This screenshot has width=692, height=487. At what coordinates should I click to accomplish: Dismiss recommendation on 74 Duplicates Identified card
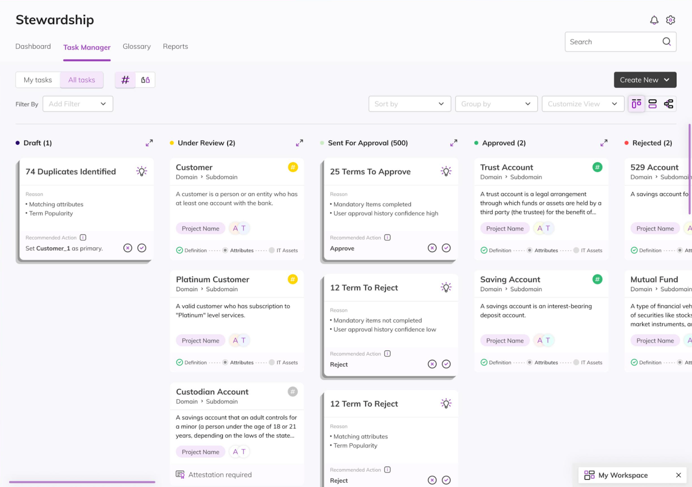pyautogui.click(x=128, y=248)
